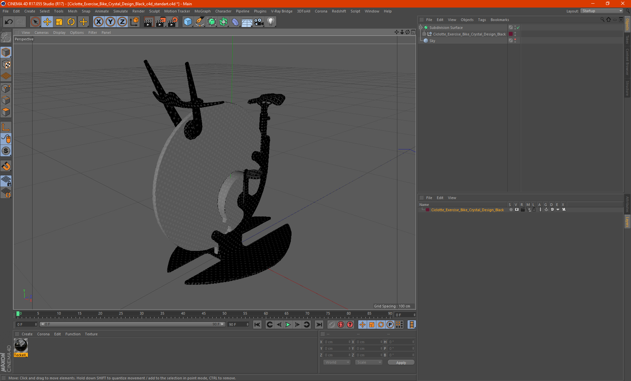
Task: Open the World coordinate dropdown
Action: click(337, 362)
